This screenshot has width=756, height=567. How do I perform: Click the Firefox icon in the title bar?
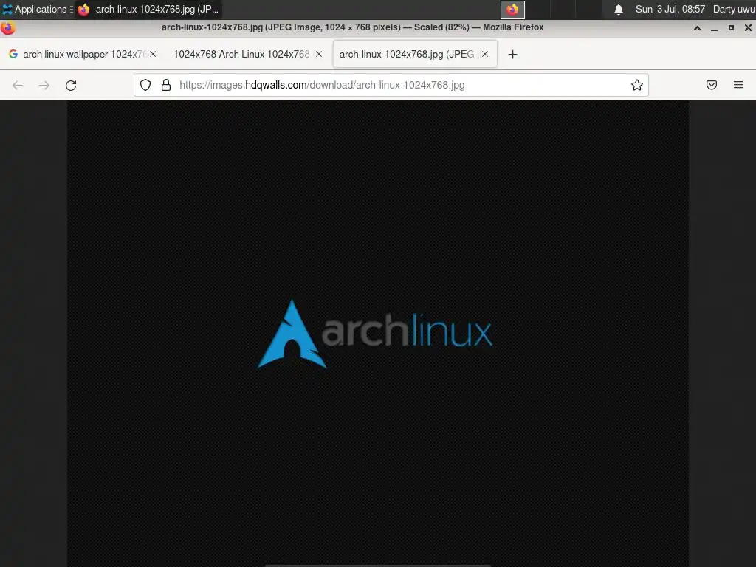(x=7, y=27)
